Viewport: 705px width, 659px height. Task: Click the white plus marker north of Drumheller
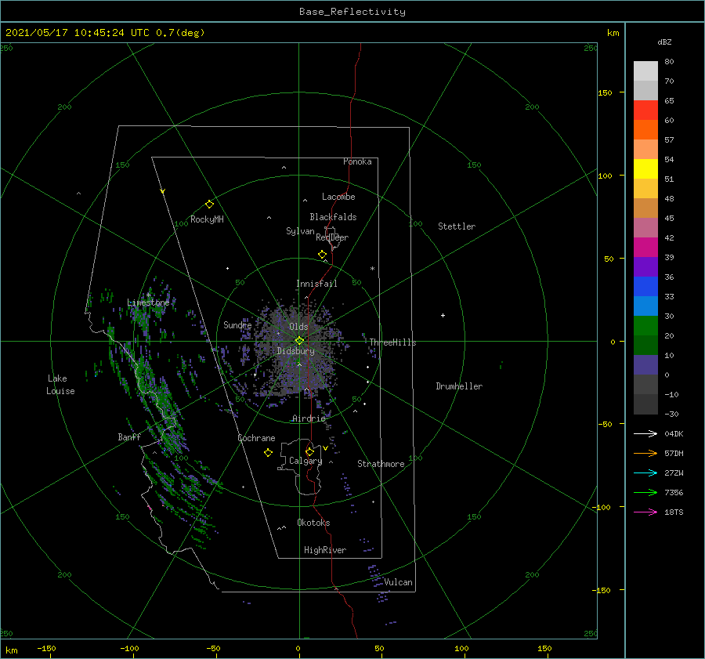(x=443, y=315)
